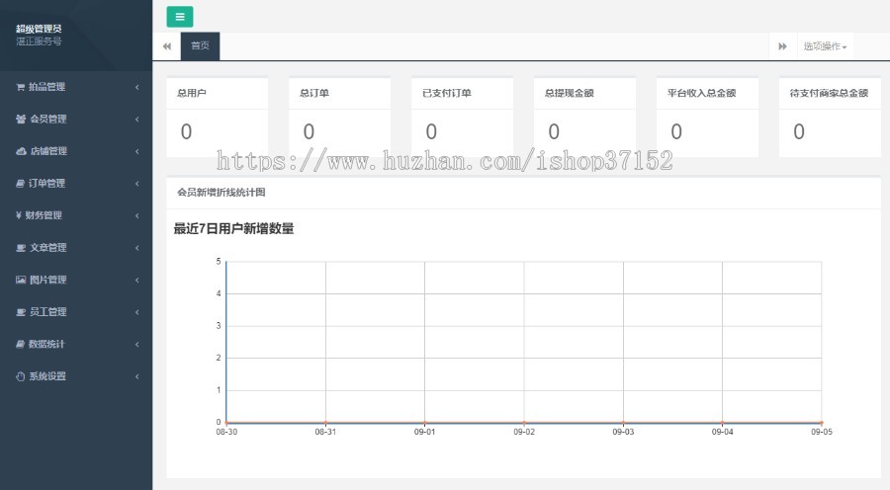The image size is (890, 490).
Task: Expand the 数据统计 chevron
Action: coord(136,344)
